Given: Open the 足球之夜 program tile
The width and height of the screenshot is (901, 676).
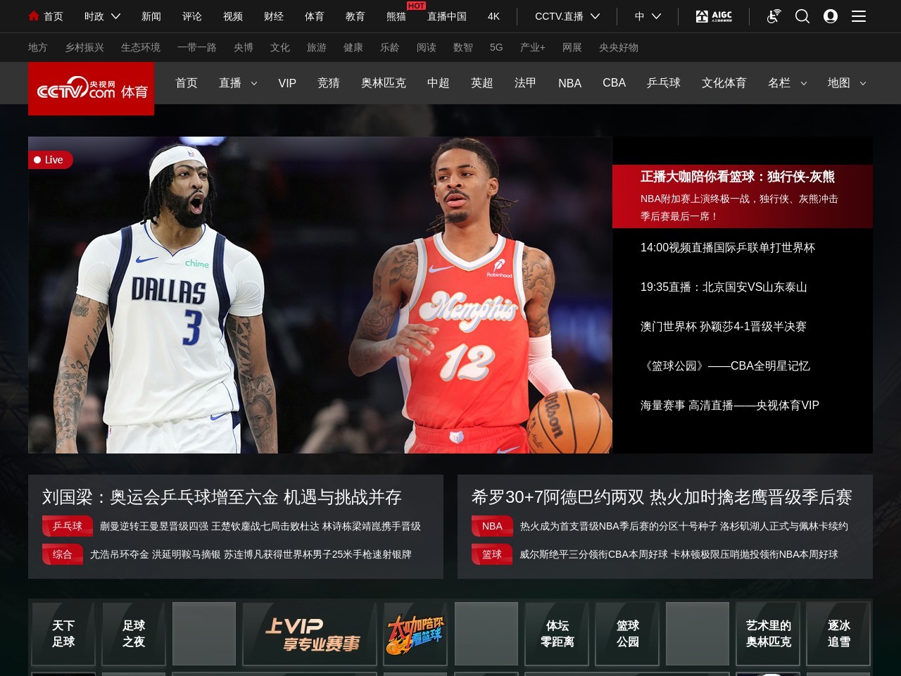Looking at the screenshot, I should 134,634.
